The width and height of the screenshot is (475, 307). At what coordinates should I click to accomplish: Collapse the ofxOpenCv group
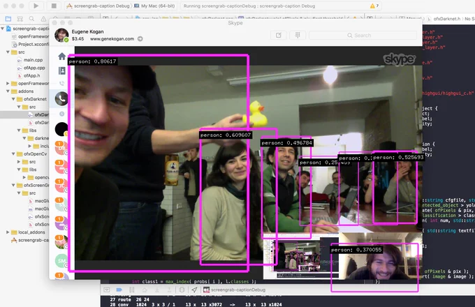pos(13,154)
